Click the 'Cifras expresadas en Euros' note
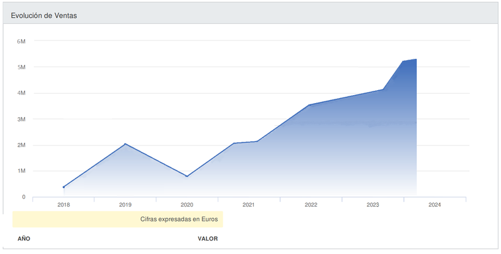Image resolution: width=501 pixels, height=254 pixels. click(x=179, y=219)
